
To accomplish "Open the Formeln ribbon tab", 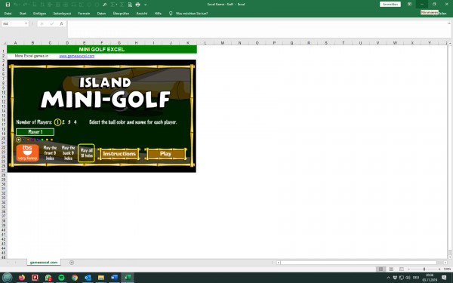I will (84, 14).
